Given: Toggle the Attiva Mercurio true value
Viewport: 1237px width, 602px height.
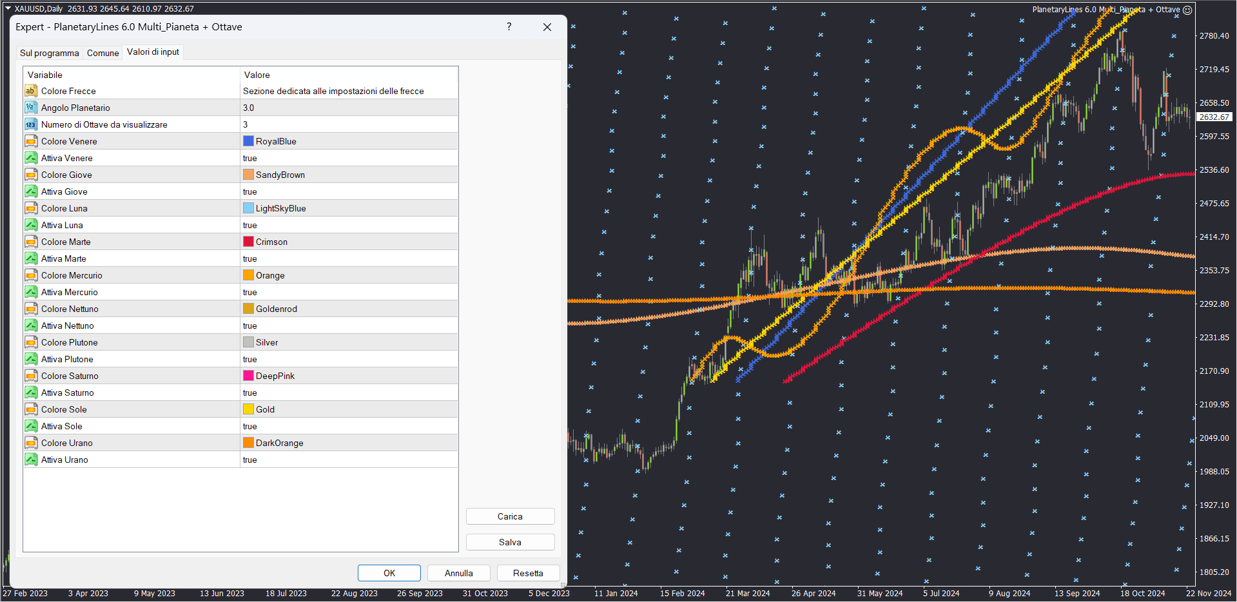Looking at the screenshot, I should coord(349,292).
